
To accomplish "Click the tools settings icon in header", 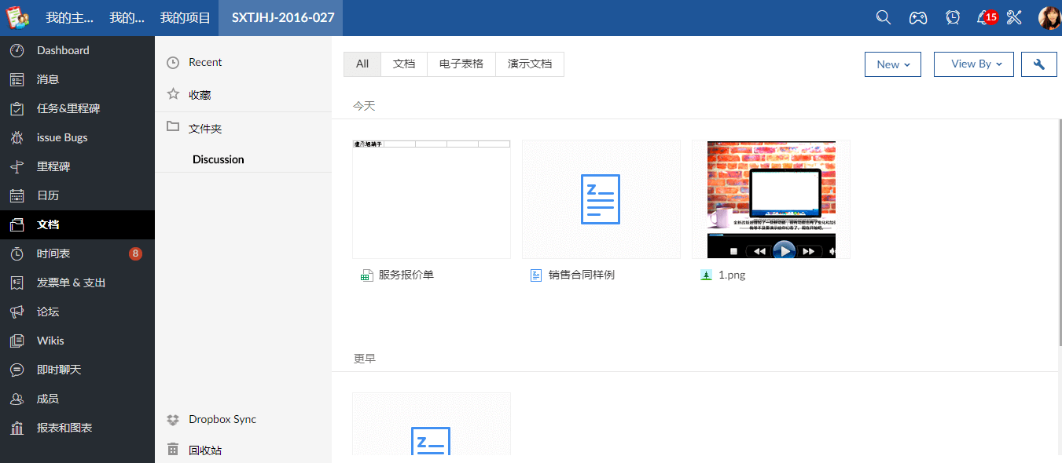I will coord(1014,17).
